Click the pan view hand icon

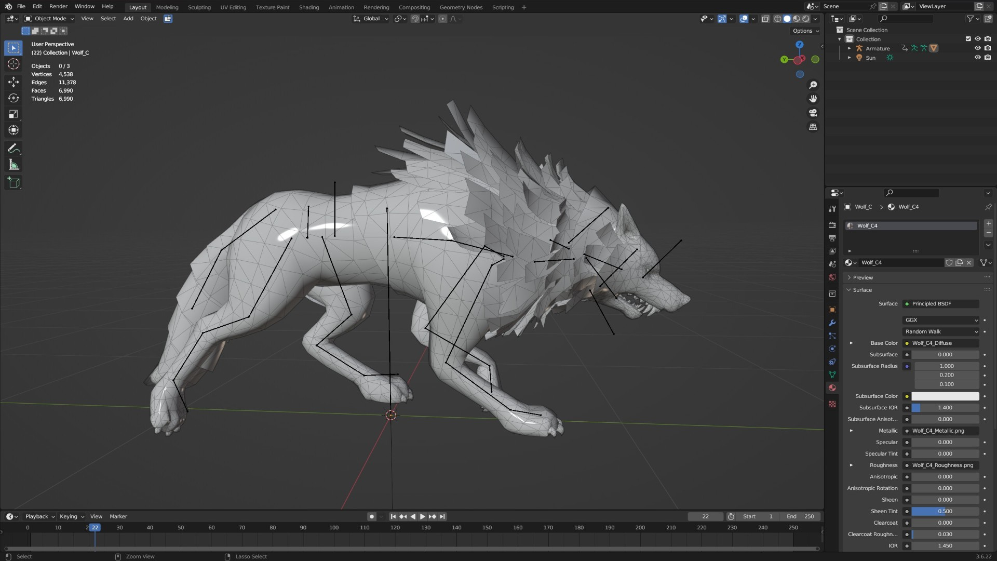pos(813,99)
